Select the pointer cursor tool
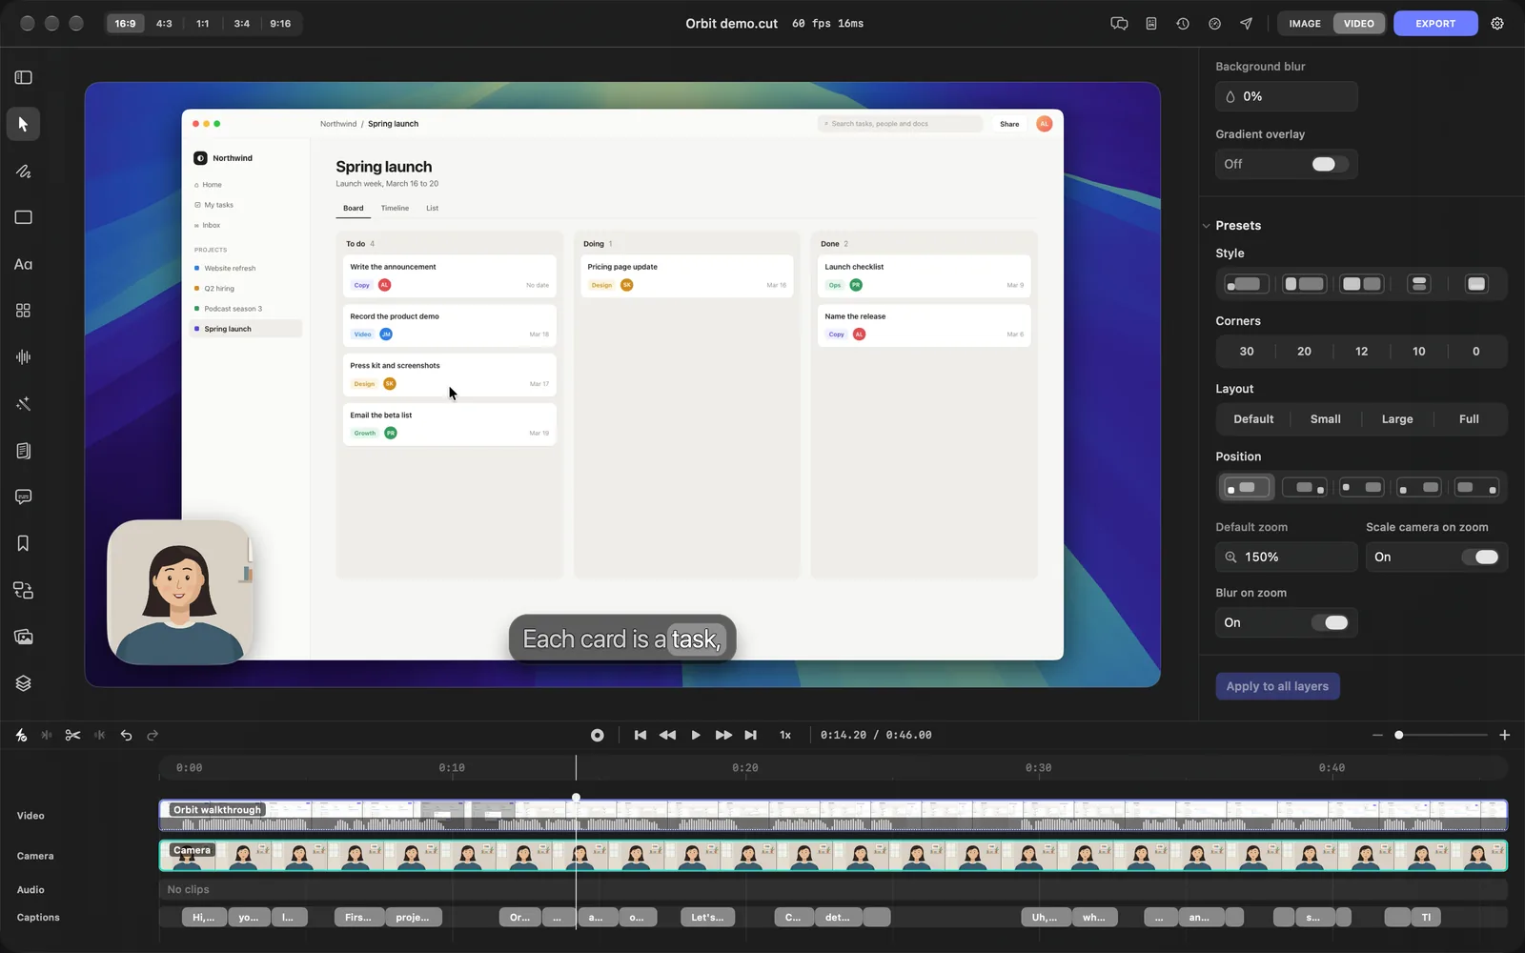The height and width of the screenshot is (953, 1525). [24, 124]
